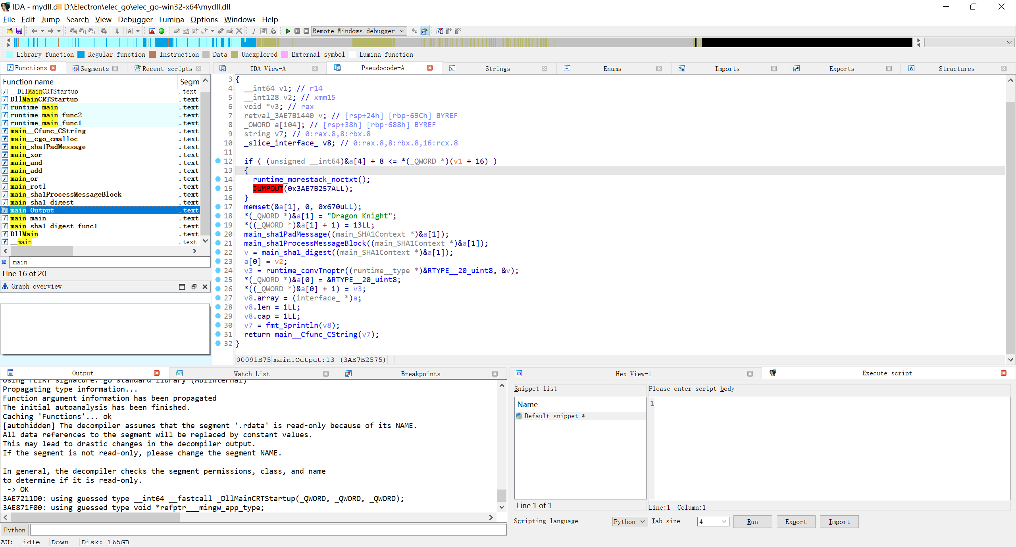The image size is (1016, 547).
Task: Float the Graph overview panel
Action: point(194,287)
